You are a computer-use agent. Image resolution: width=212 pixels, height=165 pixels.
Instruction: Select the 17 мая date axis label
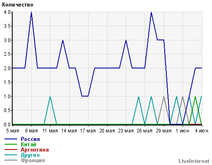[x=88, y=131]
